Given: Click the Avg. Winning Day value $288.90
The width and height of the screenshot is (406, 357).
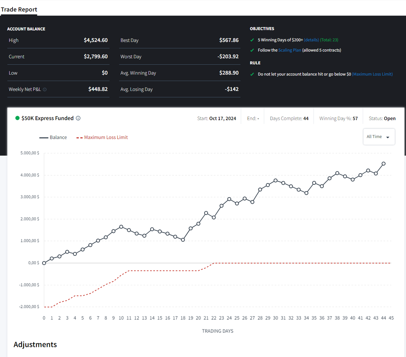Looking at the screenshot, I should click(229, 73).
